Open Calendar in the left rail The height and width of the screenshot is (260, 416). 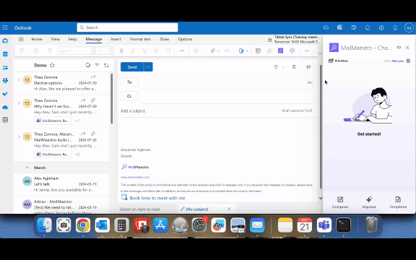pyautogui.click(x=5, y=54)
